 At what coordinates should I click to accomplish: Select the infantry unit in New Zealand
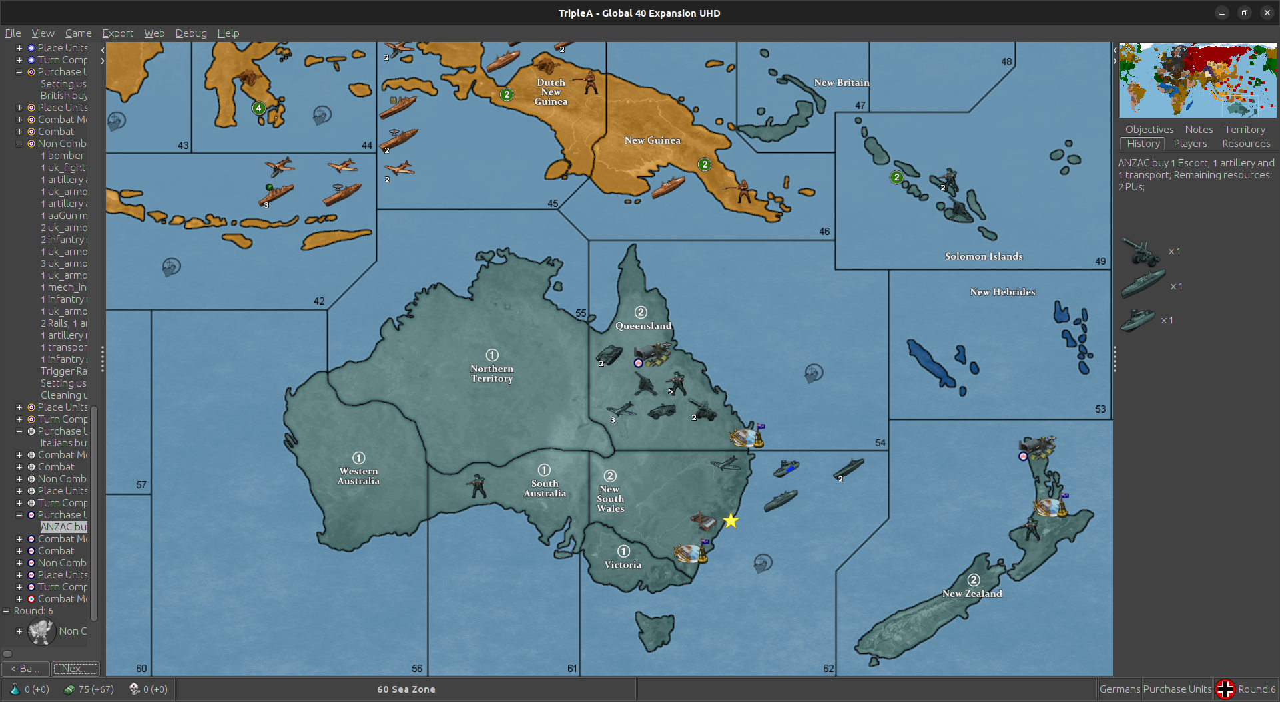1032,530
